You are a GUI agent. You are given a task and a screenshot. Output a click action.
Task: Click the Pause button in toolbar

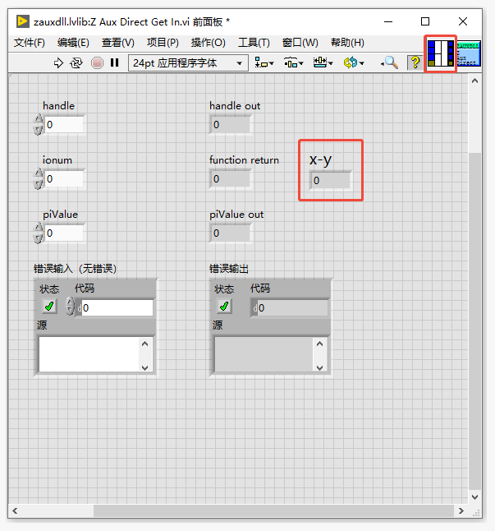[x=114, y=62]
